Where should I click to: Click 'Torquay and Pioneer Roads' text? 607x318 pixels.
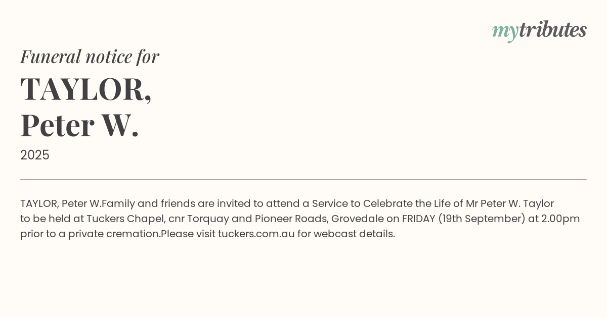point(257,219)
